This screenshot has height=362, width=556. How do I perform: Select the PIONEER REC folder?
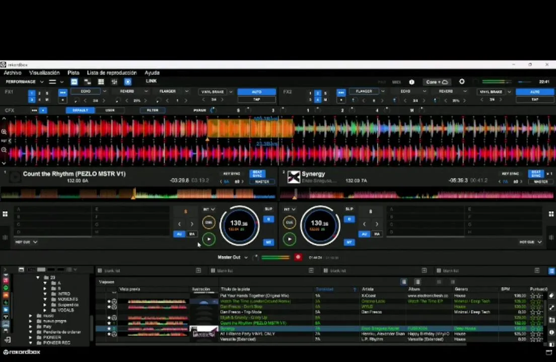click(x=57, y=343)
